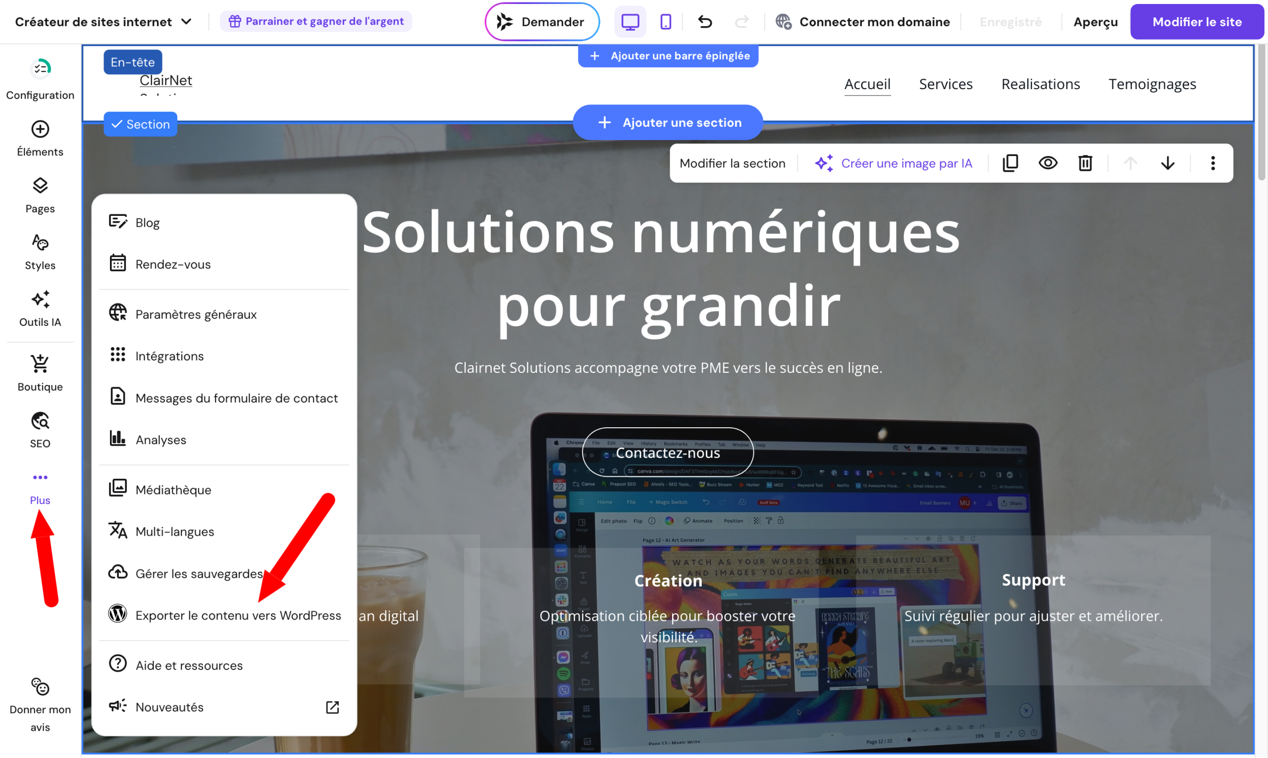Screen dimensions: 1268x758
Task: Open Intégrations menu entry
Action: [x=224, y=356]
